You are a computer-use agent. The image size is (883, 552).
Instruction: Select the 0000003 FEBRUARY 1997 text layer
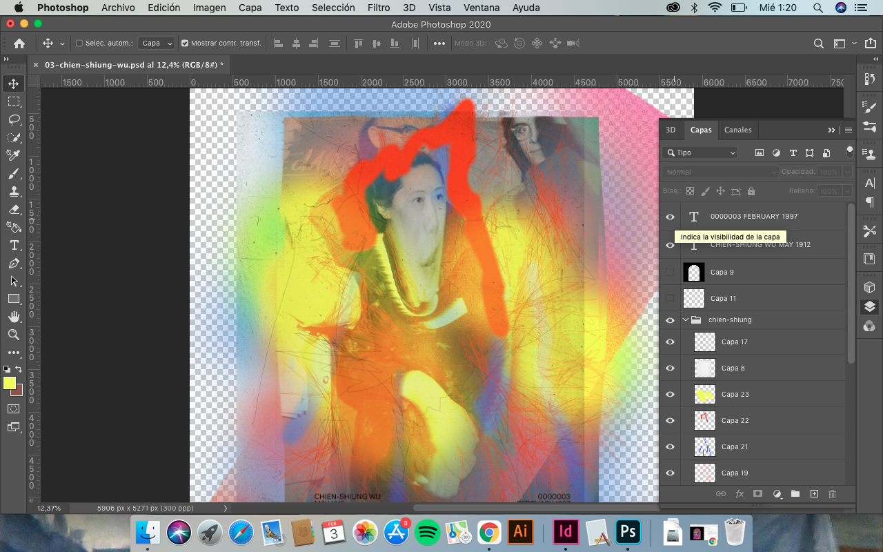point(753,217)
